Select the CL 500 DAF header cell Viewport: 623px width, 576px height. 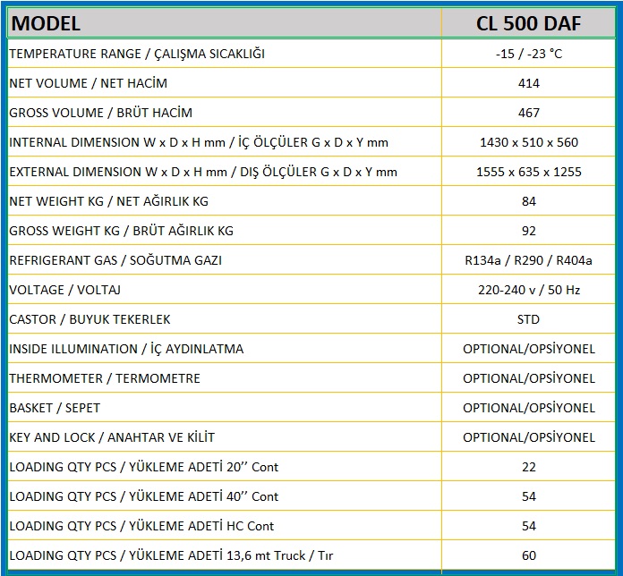pos(528,23)
